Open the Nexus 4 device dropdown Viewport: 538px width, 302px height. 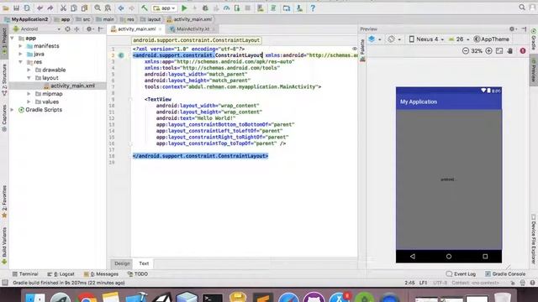426,39
